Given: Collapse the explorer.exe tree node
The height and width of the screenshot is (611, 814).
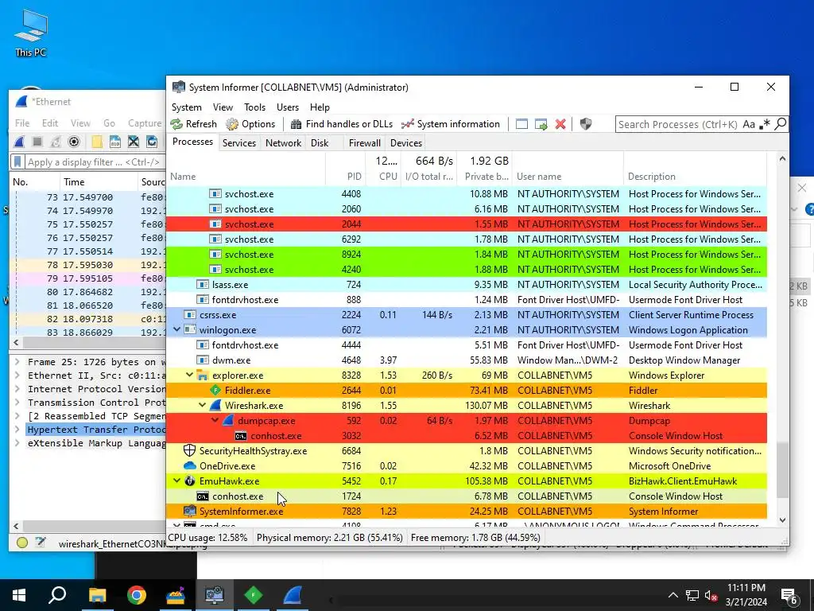Looking at the screenshot, I should (x=189, y=375).
